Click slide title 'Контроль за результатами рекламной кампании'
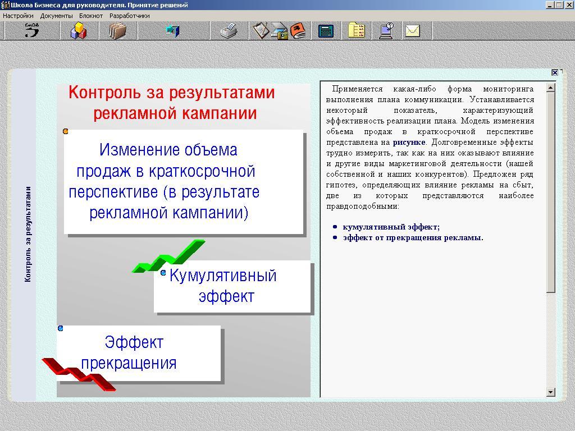575x431 pixels. [x=172, y=103]
